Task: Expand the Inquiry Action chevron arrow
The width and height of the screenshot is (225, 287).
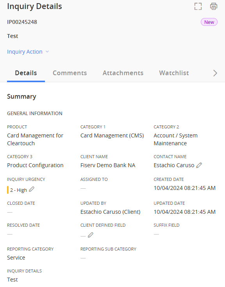Action: tap(47, 52)
